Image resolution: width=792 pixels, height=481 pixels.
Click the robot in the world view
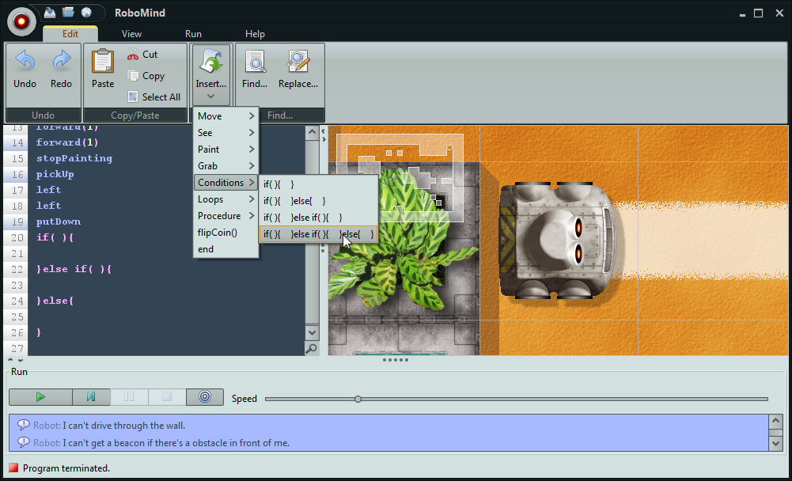[x=557, y=240]
